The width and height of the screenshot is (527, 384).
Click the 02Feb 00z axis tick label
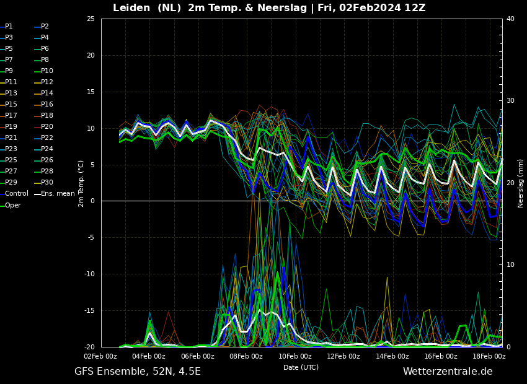(100, 356)
